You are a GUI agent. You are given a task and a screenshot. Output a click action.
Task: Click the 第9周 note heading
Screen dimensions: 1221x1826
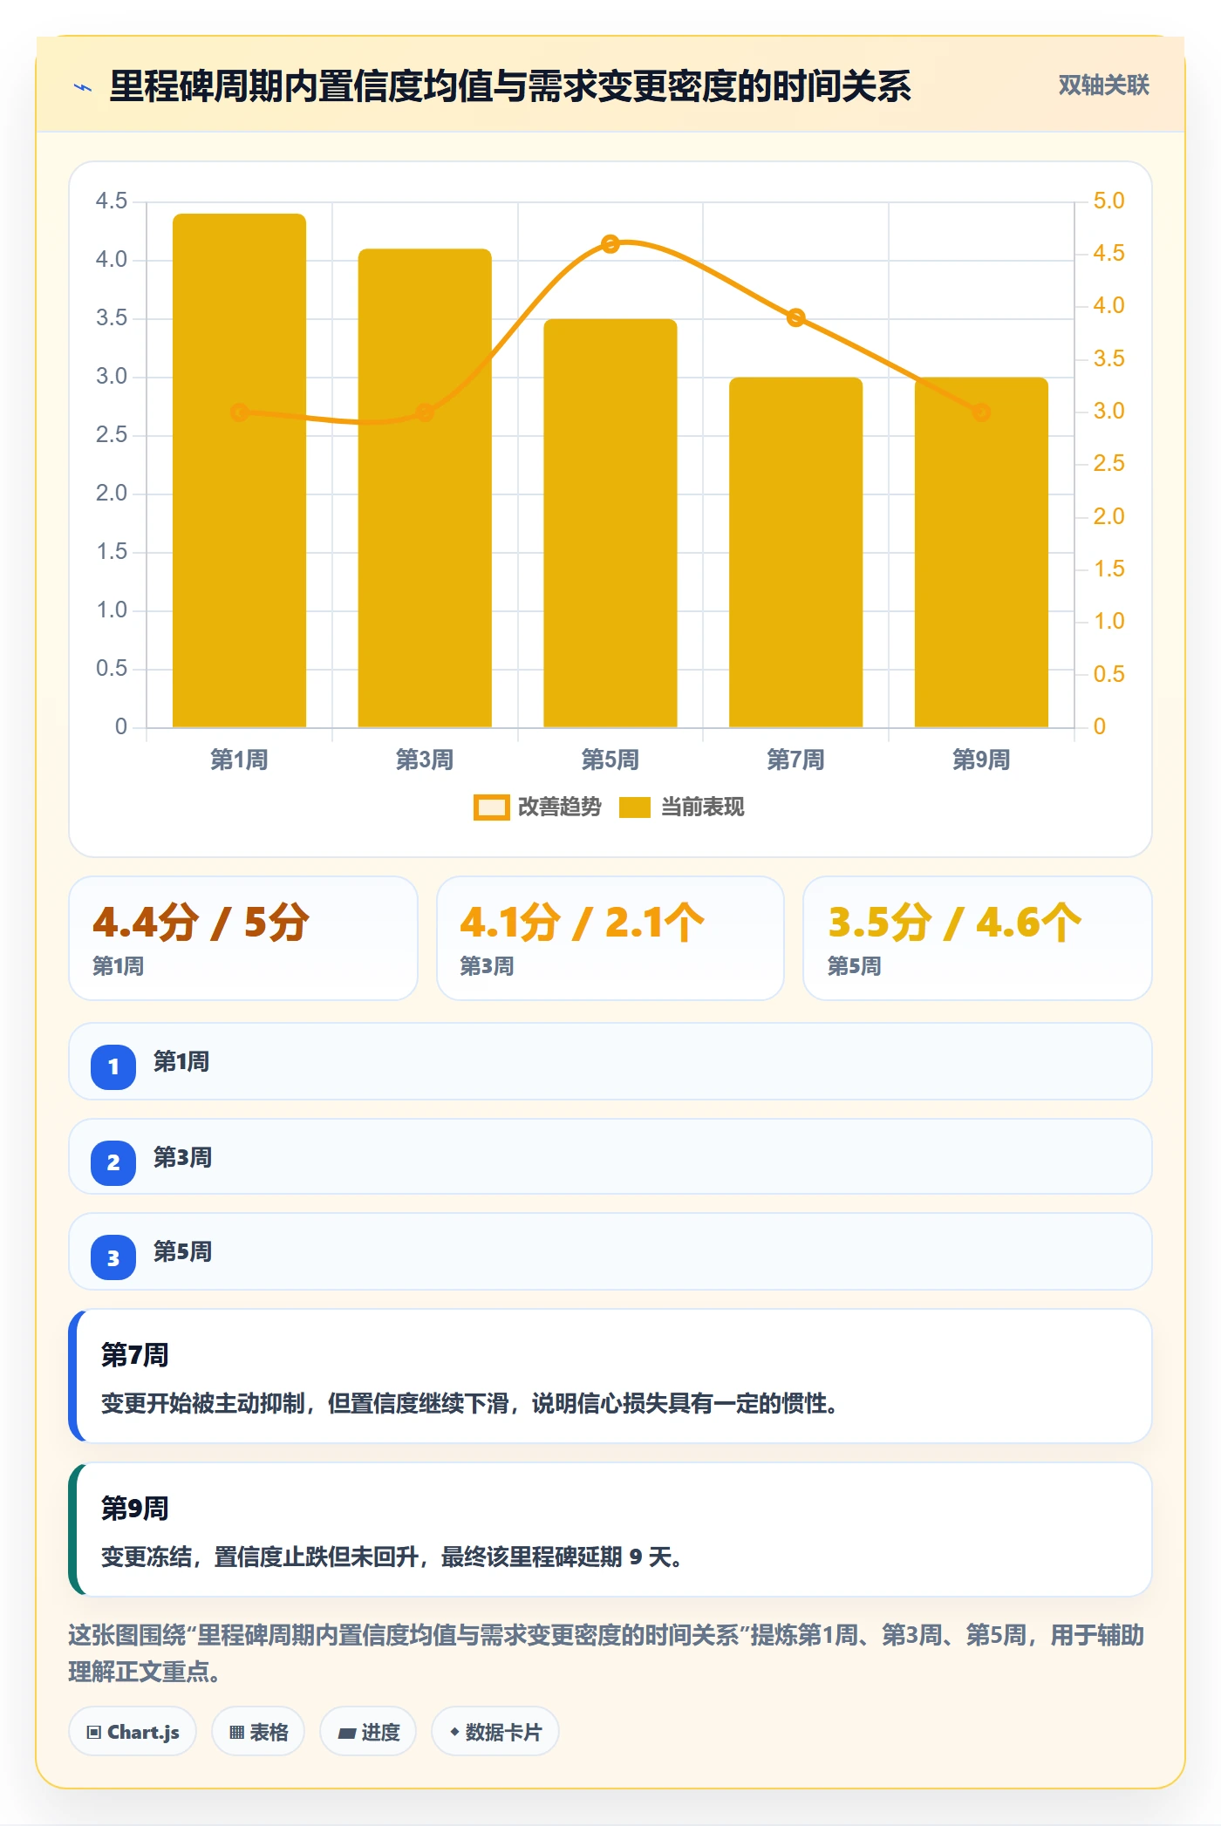tap(134, 1509)
